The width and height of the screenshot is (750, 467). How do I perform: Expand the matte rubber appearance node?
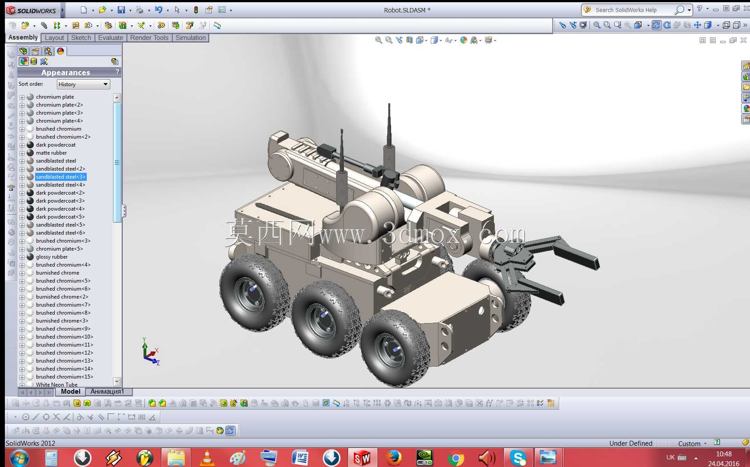tap(22, 153)
